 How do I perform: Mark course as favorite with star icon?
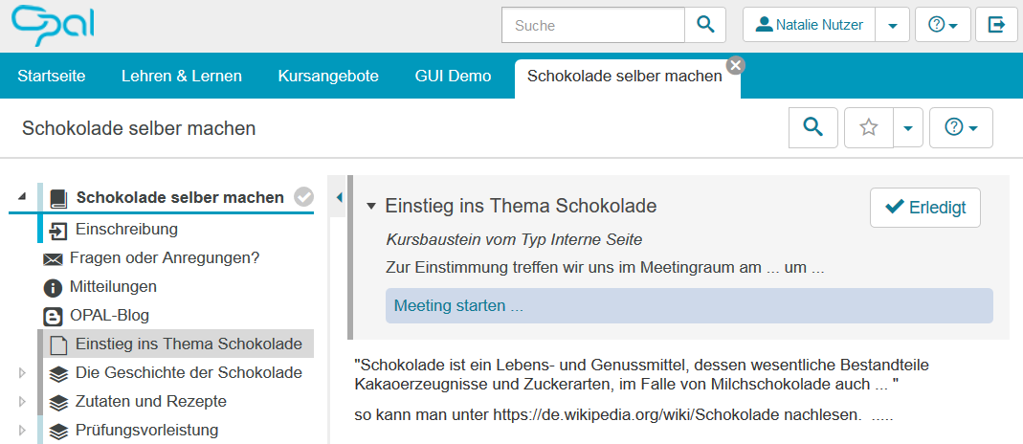tap(868, 127)
